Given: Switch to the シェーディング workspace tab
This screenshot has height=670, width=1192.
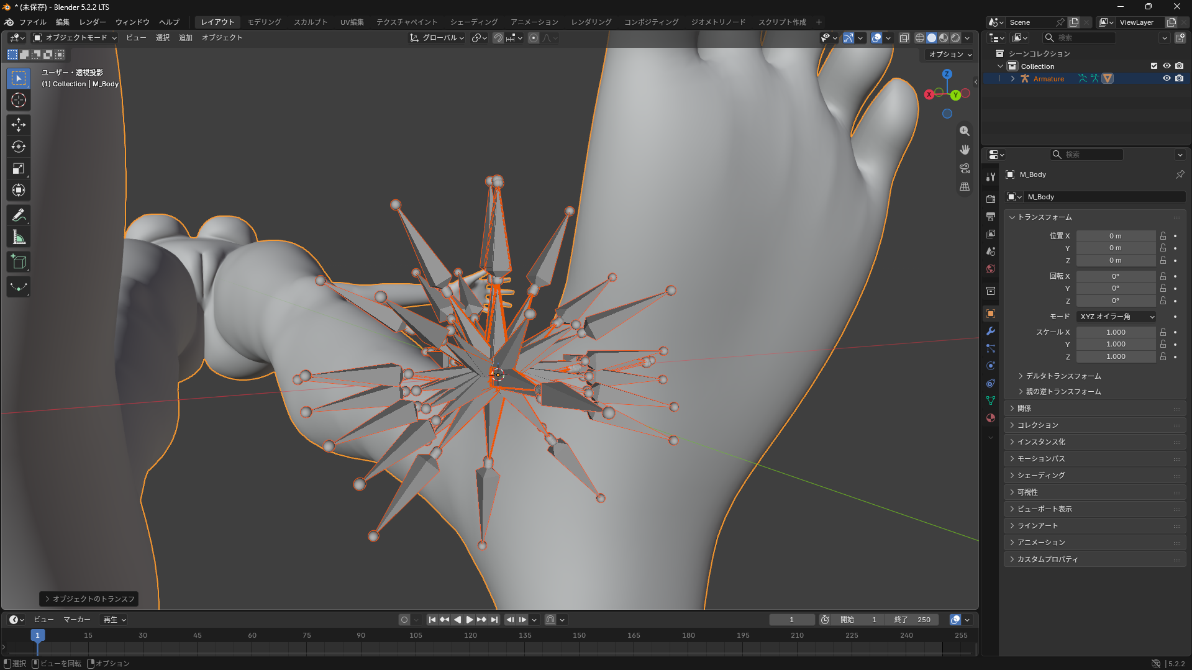Looking at the screenshot, I should click(474, 22).
